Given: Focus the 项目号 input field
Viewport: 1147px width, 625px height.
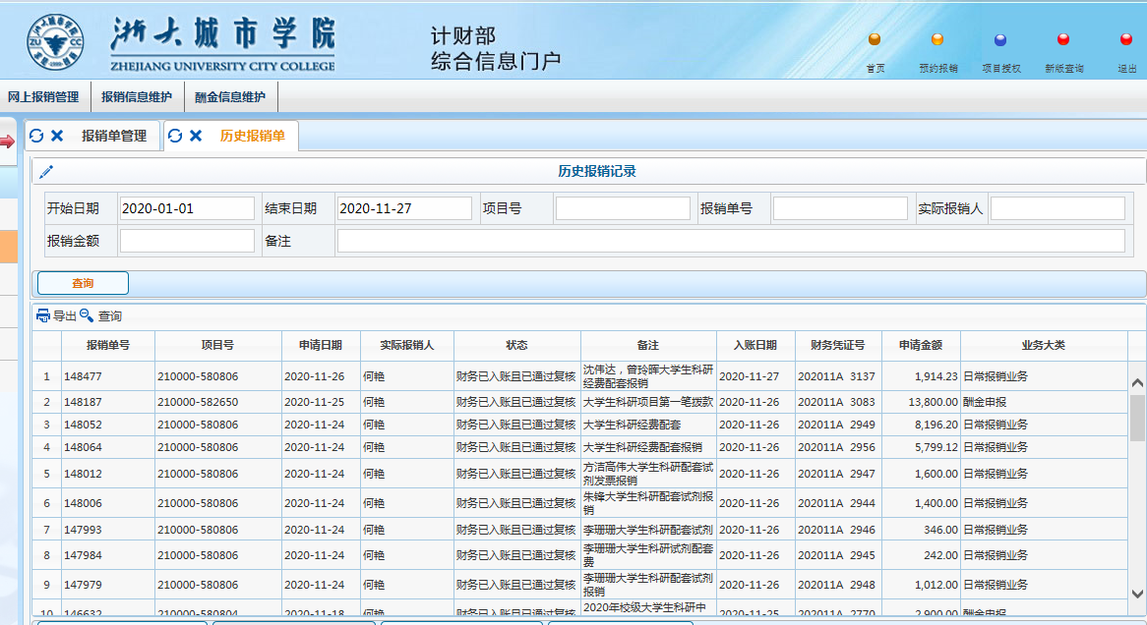Looking at the screenshot, I should point(623,208).
